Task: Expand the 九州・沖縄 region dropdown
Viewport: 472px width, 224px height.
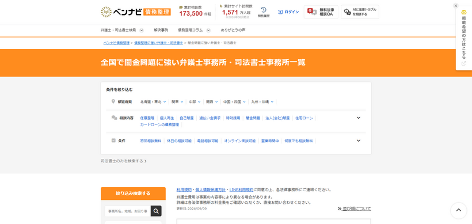Action: coord(262,102)
